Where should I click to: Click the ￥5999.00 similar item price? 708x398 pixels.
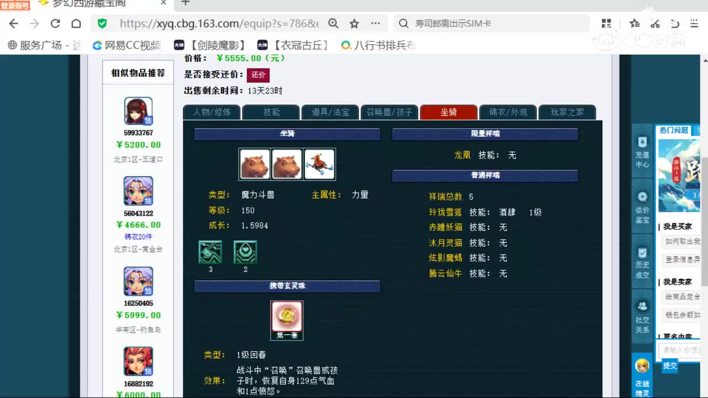click(138, 315)
